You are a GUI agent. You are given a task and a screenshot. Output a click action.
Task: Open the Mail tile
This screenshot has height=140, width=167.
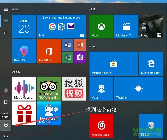(62, 26)
